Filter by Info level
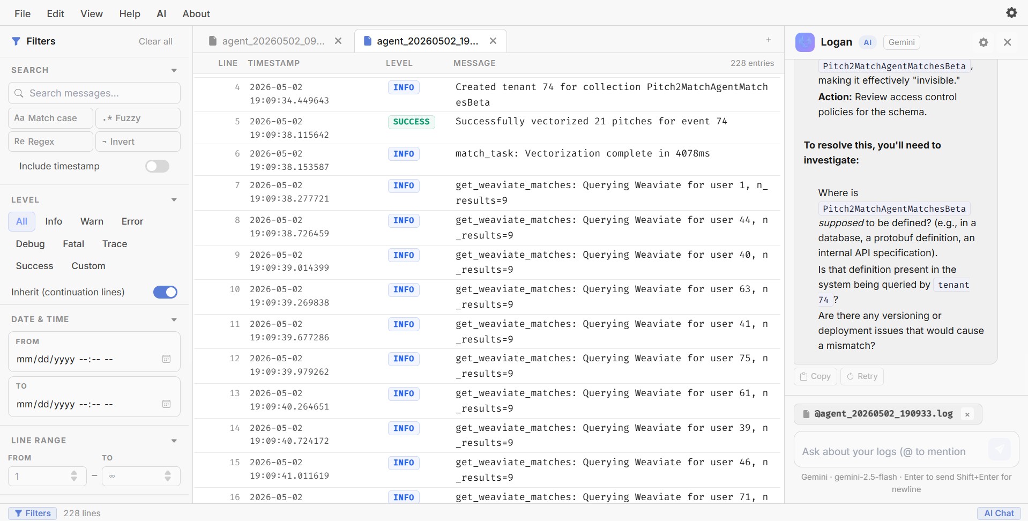 pos(54,221)
